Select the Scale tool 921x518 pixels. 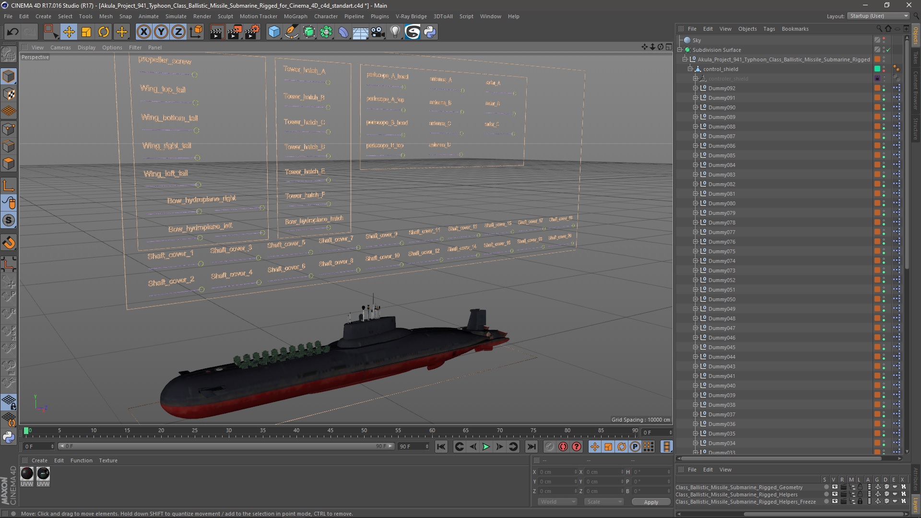(x=86, y=32)
